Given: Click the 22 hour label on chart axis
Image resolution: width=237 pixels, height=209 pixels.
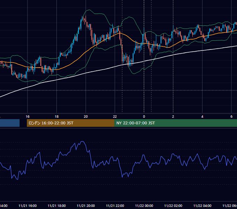Looking at the screenshot, I should coord(115,117).
